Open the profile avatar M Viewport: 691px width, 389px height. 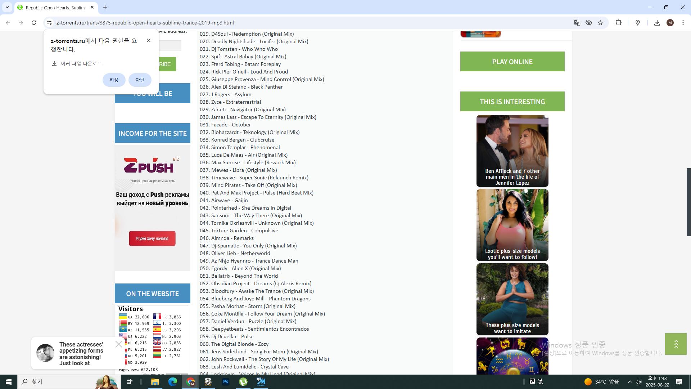pyautogui.click(x=670, y=23)
